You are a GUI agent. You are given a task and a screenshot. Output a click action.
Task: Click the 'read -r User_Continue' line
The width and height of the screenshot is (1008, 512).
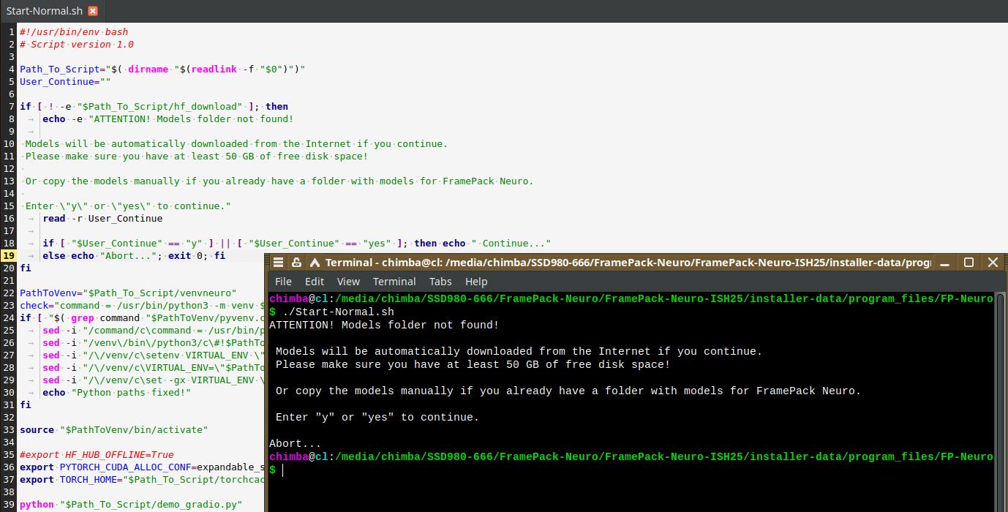coord(102,219)
